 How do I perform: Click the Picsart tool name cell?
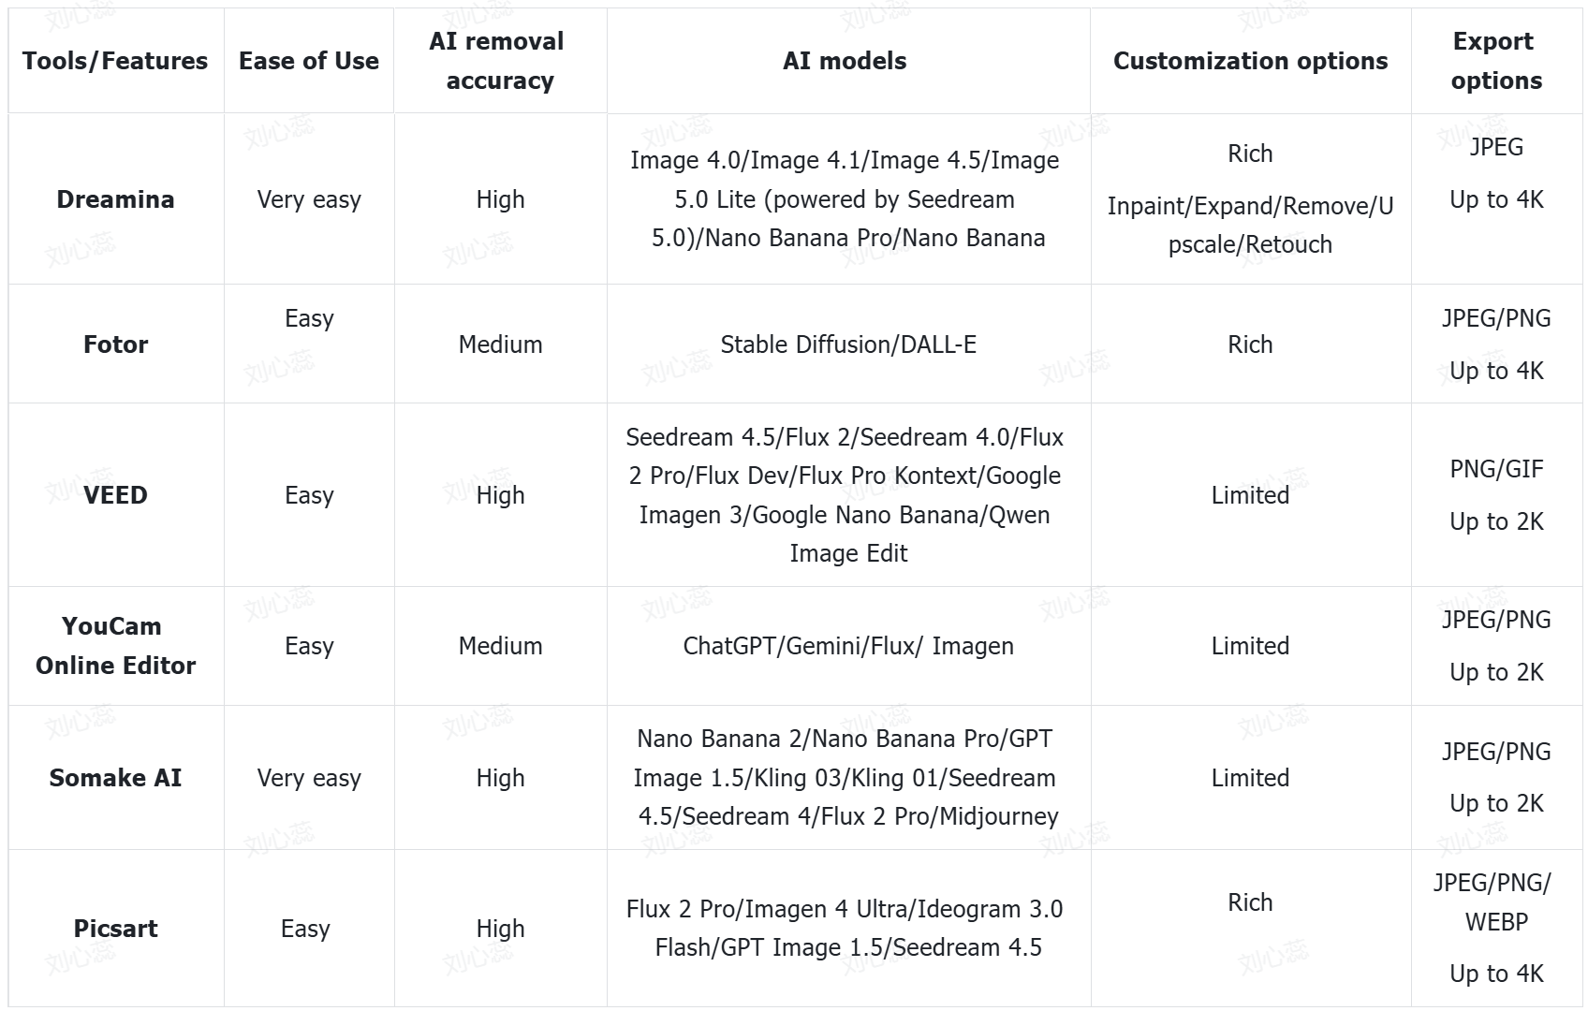[x=116, y=929]
